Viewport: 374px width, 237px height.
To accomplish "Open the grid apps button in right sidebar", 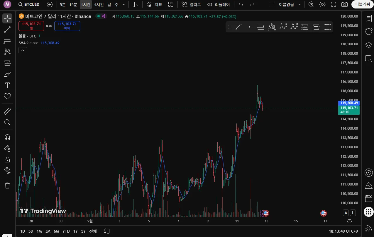I will click(x=368, y=212).
